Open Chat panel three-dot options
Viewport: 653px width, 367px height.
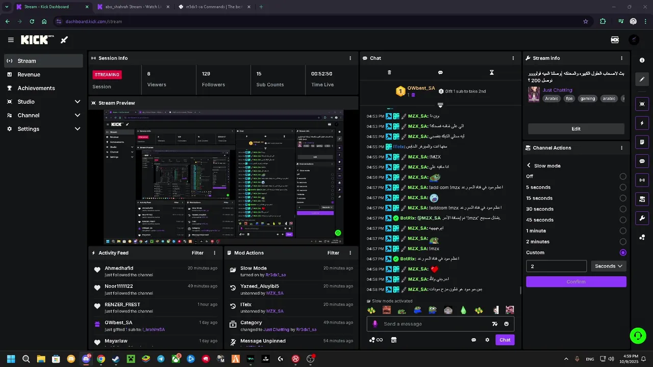tap(513, 58)
